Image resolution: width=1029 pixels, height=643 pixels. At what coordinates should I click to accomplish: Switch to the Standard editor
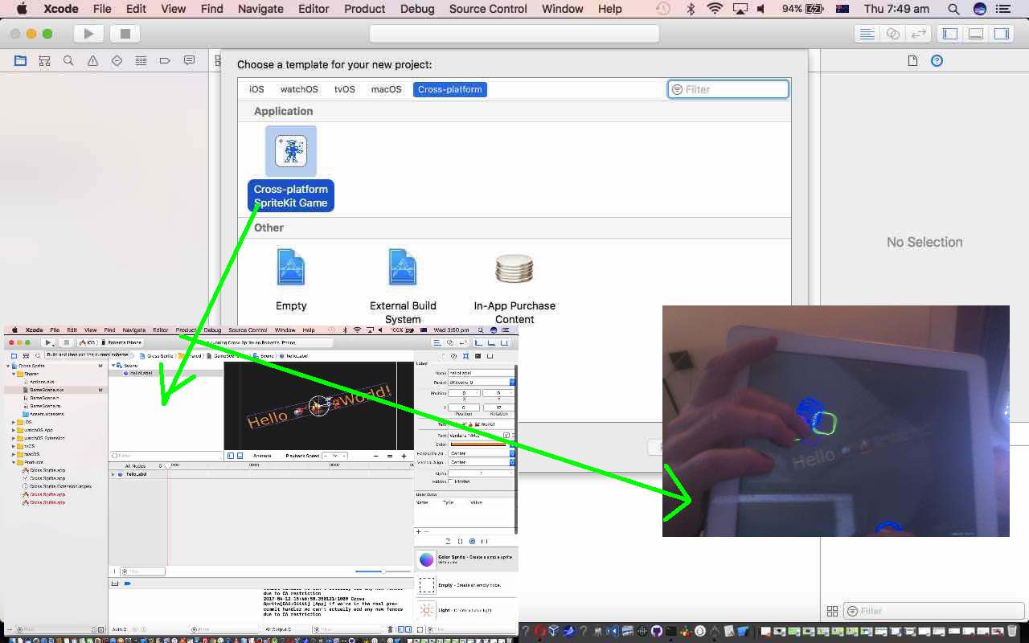867,34
